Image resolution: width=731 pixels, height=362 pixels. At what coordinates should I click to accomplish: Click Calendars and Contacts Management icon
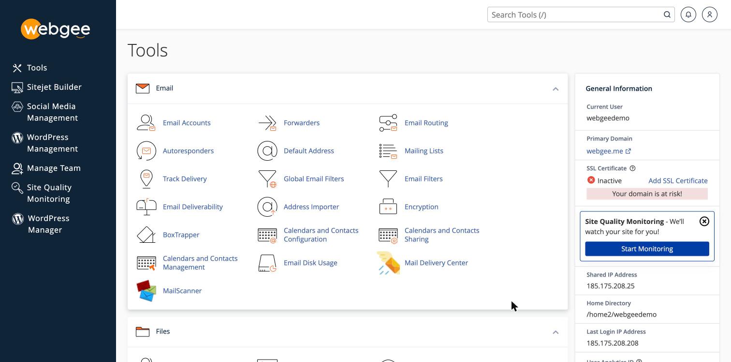point(146,263)
